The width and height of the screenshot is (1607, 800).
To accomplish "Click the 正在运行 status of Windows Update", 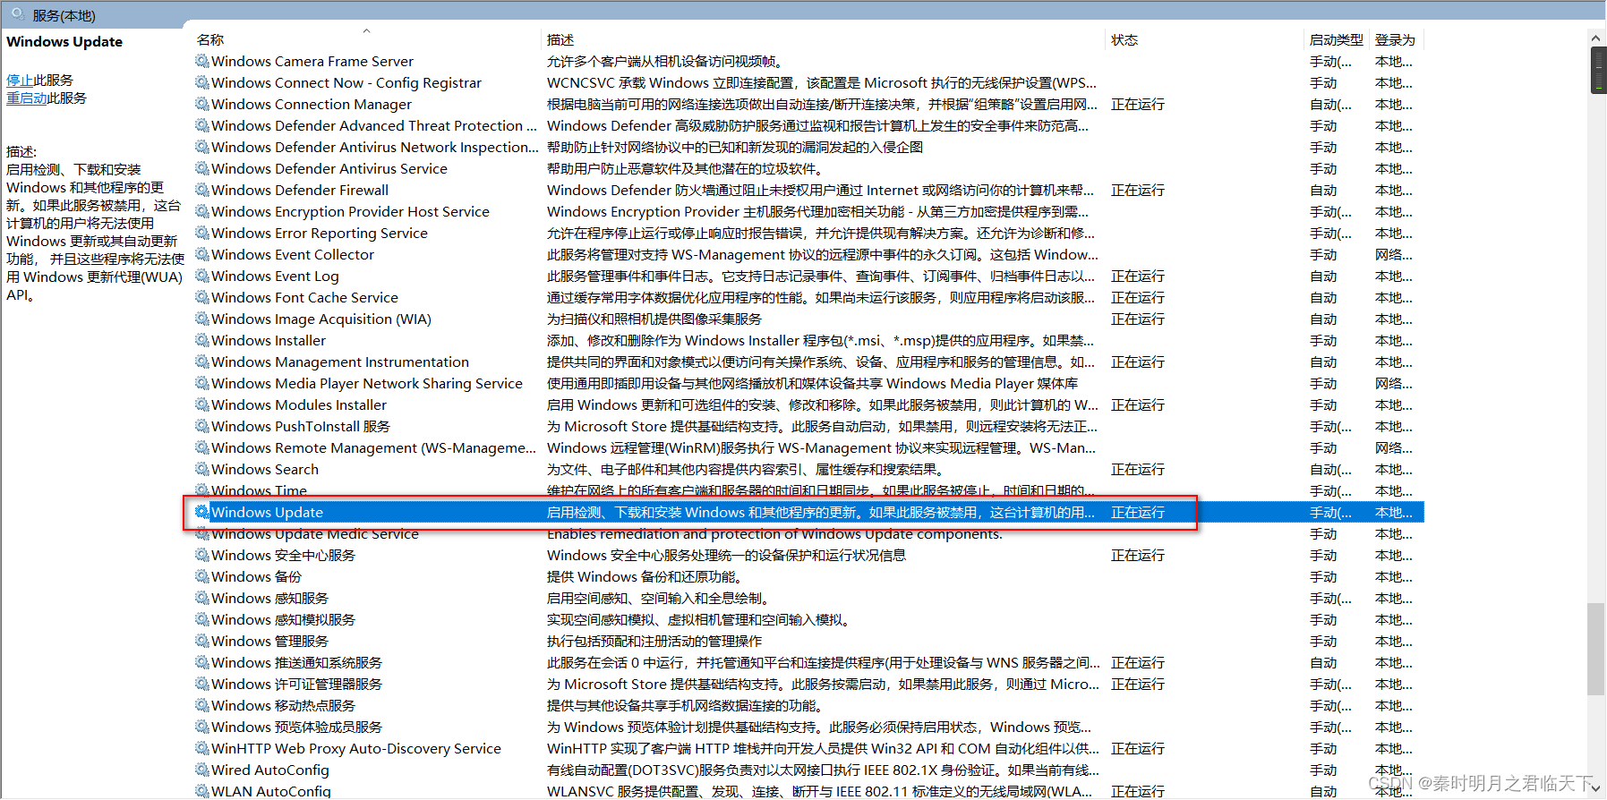I will point(1137,513).
